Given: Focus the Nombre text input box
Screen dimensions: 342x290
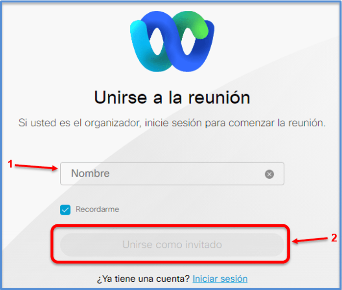Looking at the screenshot, I should click(172, 173).
